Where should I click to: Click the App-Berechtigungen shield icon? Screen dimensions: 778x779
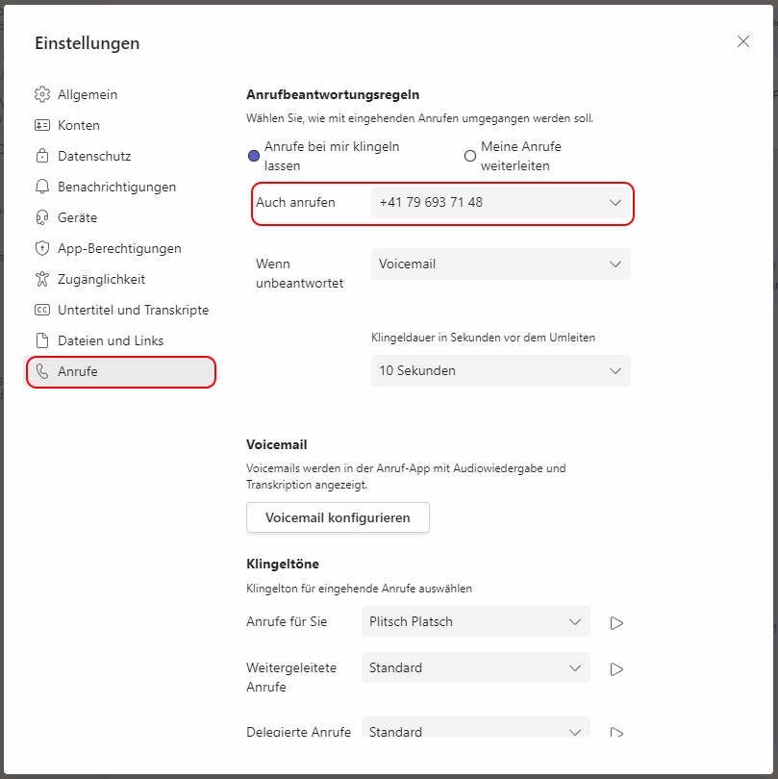pyautogui.click(x=42, y=248)
